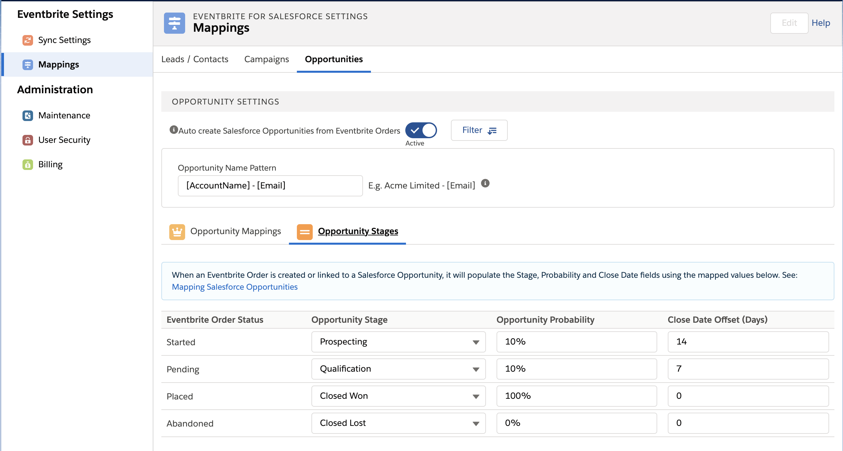Click Placed close date offset field
Image resolution: width=843 pixels, height=451 pixels.
[748, 396]
